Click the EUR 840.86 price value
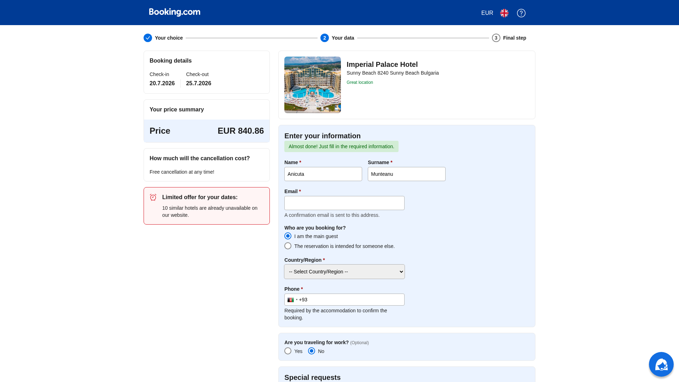Screen dimensions: 679x382 tap(240, 131)
